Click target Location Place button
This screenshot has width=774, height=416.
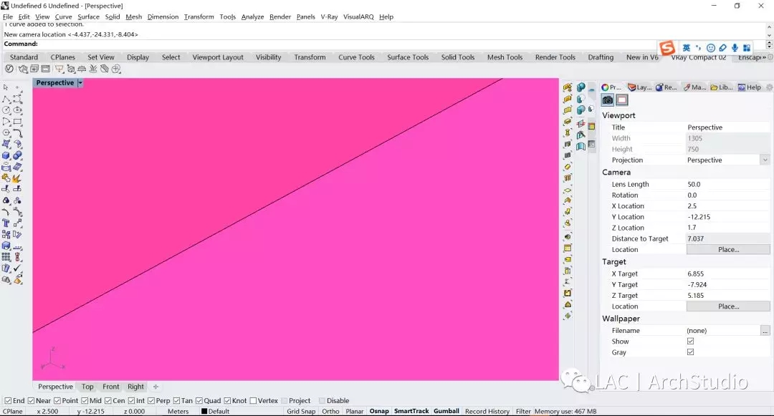click(x=728, y=306)
